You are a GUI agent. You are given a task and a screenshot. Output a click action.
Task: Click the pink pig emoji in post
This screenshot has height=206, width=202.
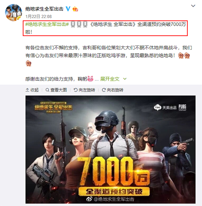point(90,79)
